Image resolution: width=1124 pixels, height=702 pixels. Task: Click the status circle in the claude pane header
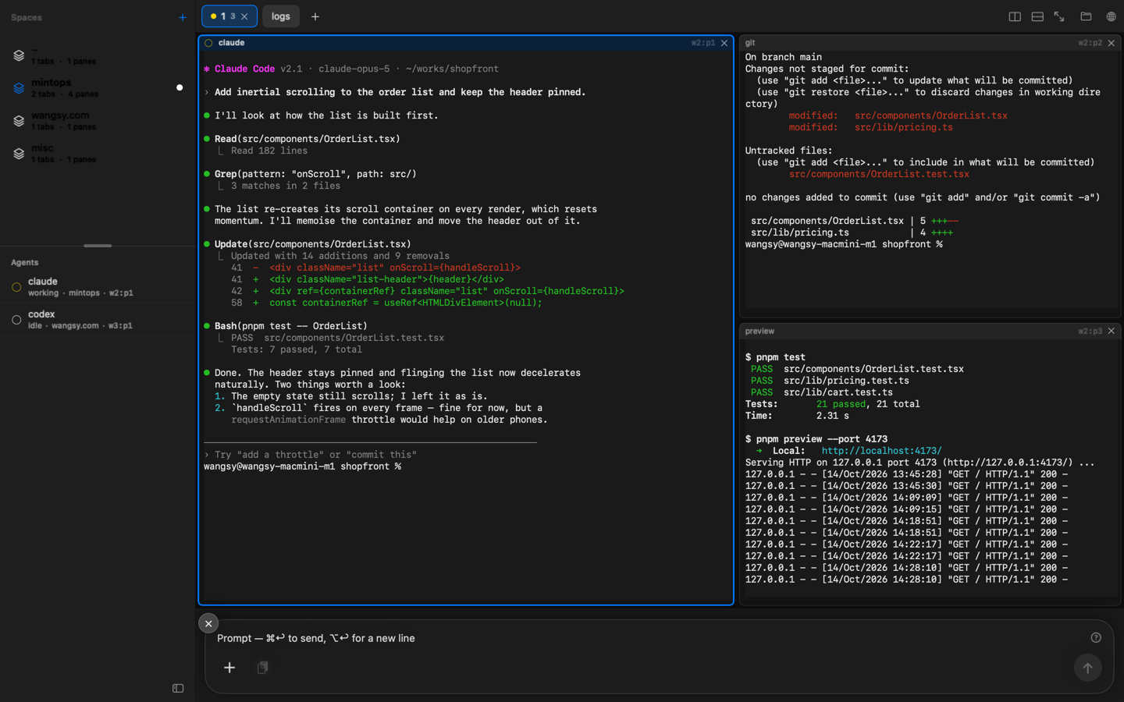click(x=208, y=43)
